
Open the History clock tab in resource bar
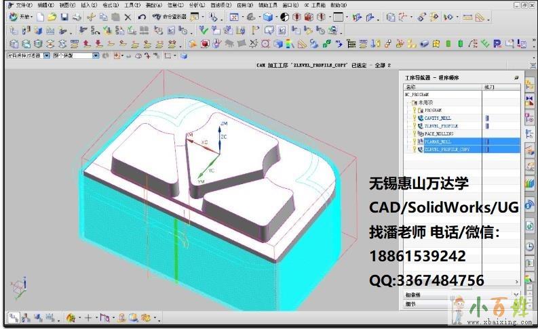coord(530,246)
